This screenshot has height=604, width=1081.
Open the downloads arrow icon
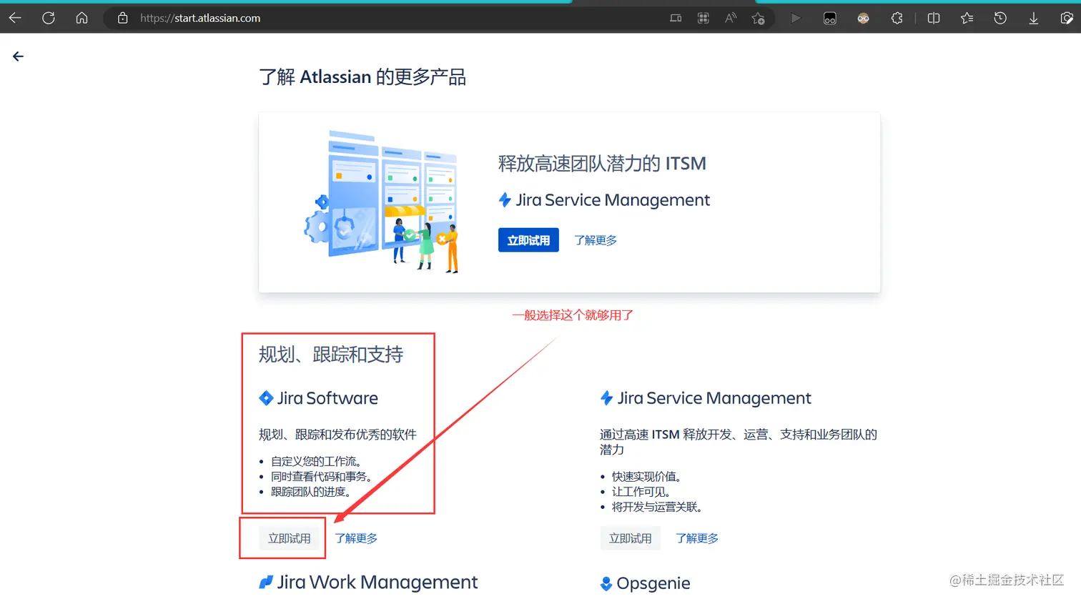tap(1034, 19)
